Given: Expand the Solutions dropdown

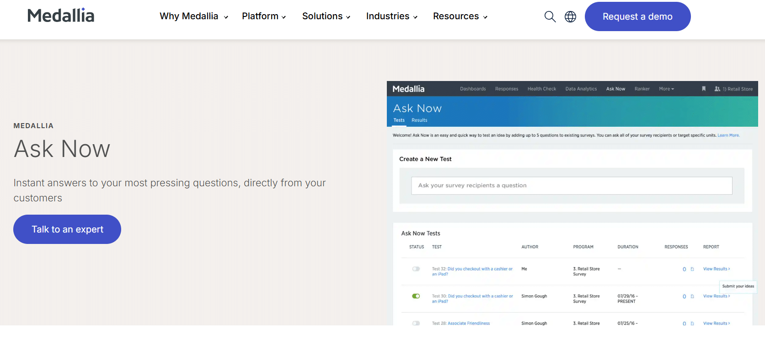Looking at the screenshot, I should tap(326, 16).
